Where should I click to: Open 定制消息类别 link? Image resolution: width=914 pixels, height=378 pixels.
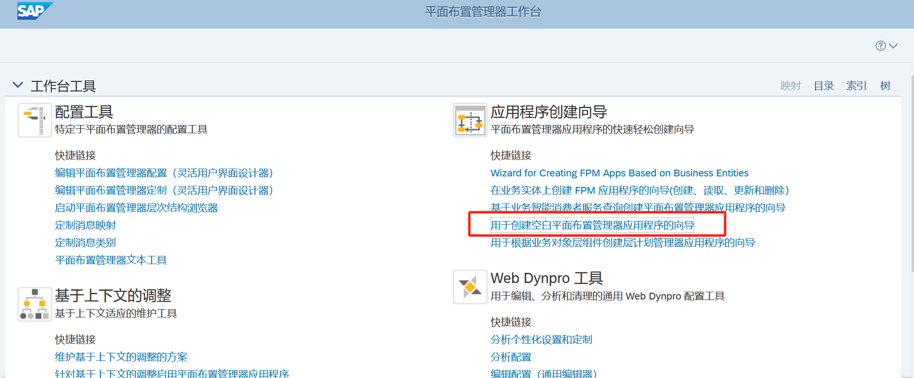tap(85, 243)
